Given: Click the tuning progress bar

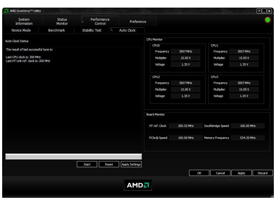Looking at the screenshot, I should click(x=73, y=156).
